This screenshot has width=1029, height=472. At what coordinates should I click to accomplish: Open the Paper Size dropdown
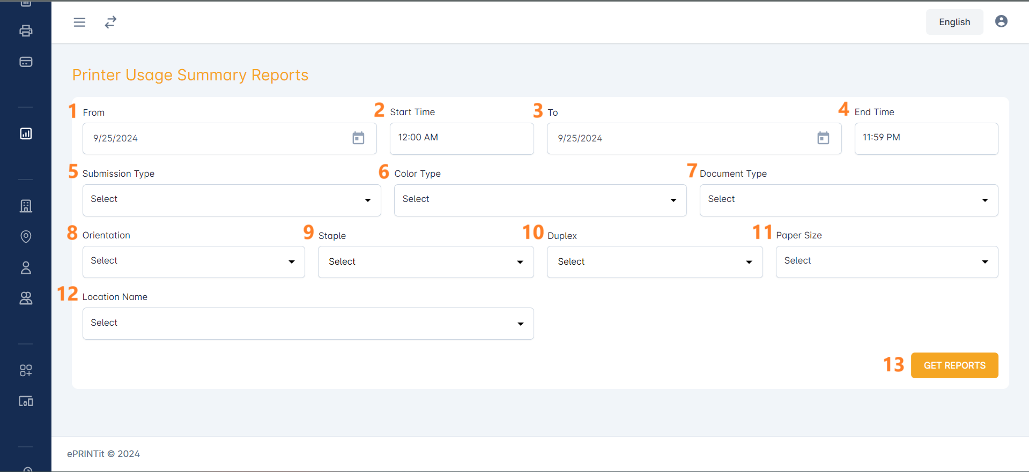[886, 261]
